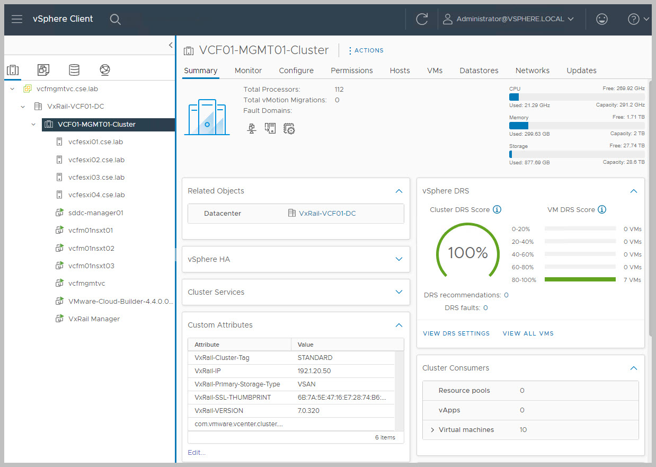Expand the Cluster Services panel
This screenshot has width=656, height=467.
399,292
